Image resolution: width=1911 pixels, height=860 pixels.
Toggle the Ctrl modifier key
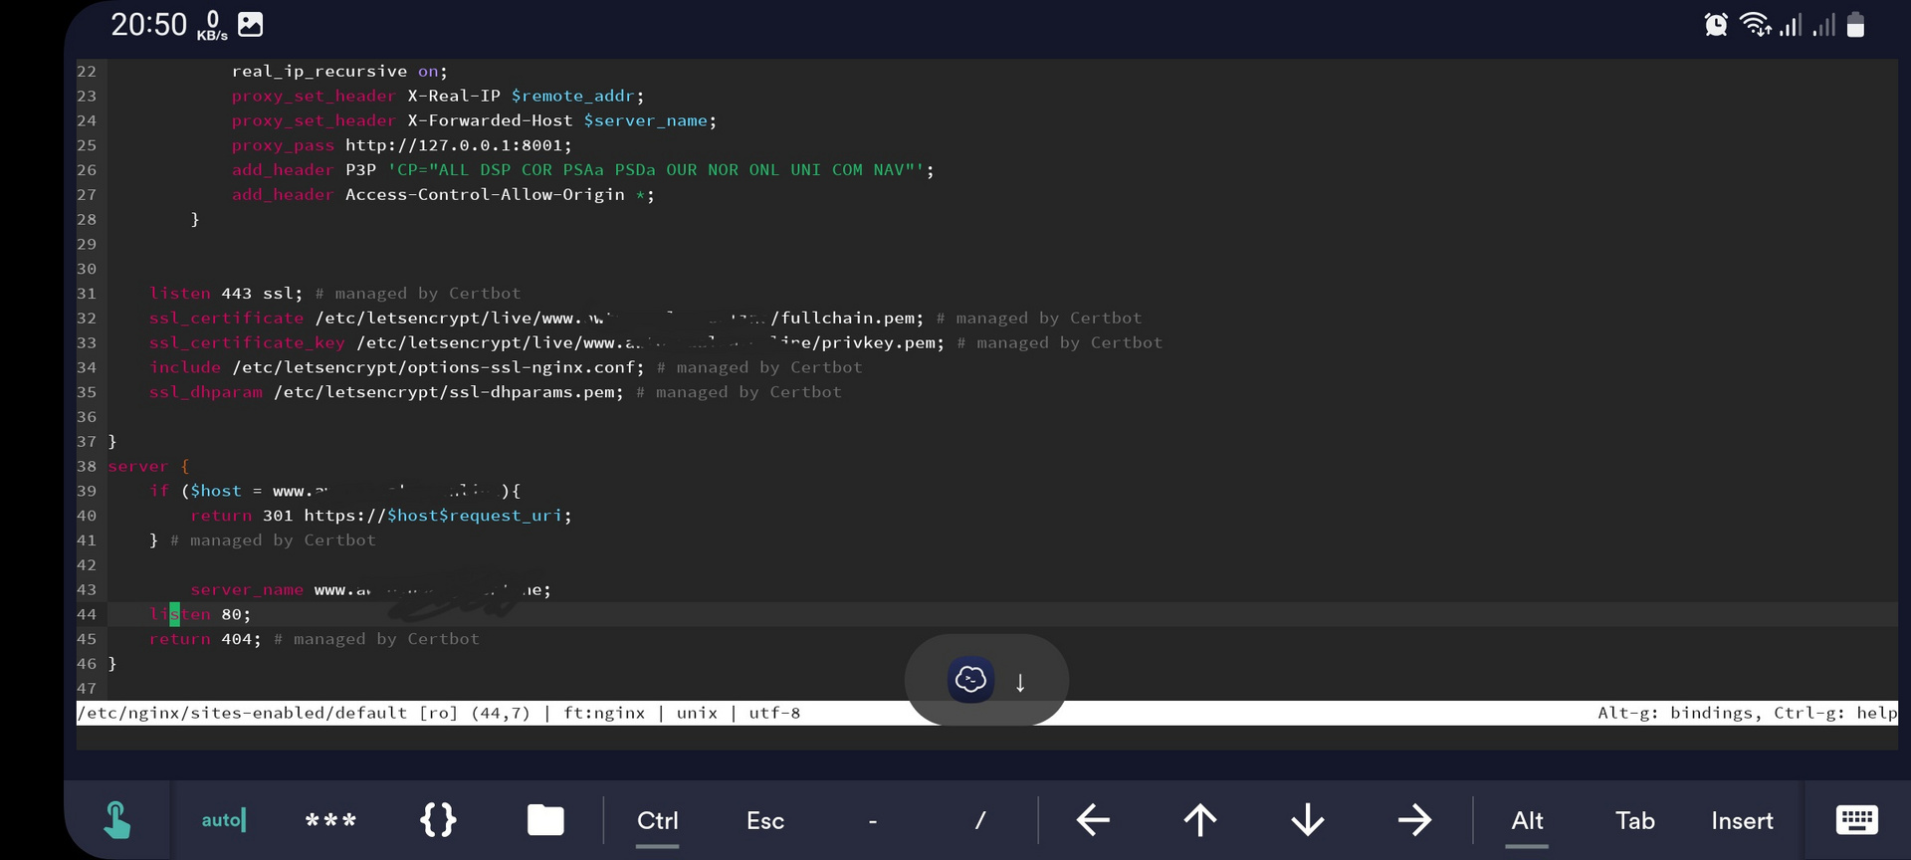pyautogui.click(x=657, y=821)
